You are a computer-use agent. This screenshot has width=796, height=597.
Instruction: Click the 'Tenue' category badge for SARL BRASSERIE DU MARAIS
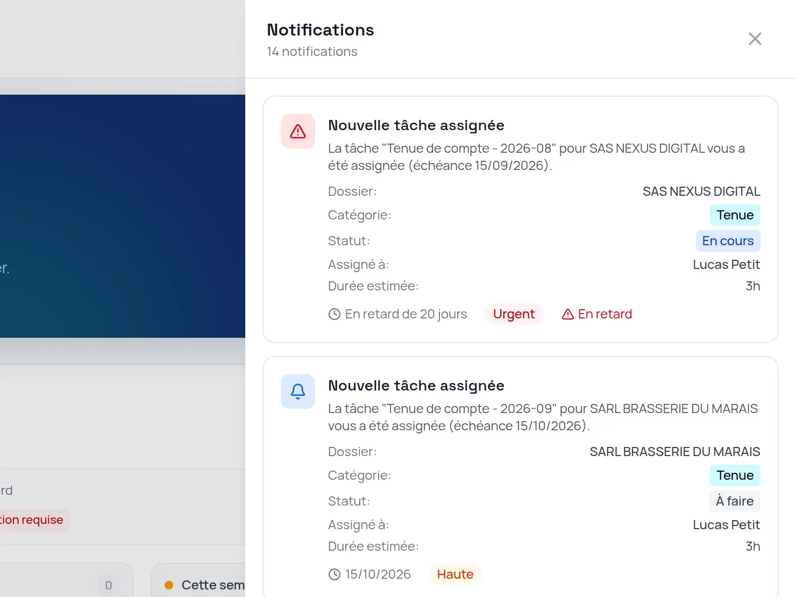tap(735, 475)
